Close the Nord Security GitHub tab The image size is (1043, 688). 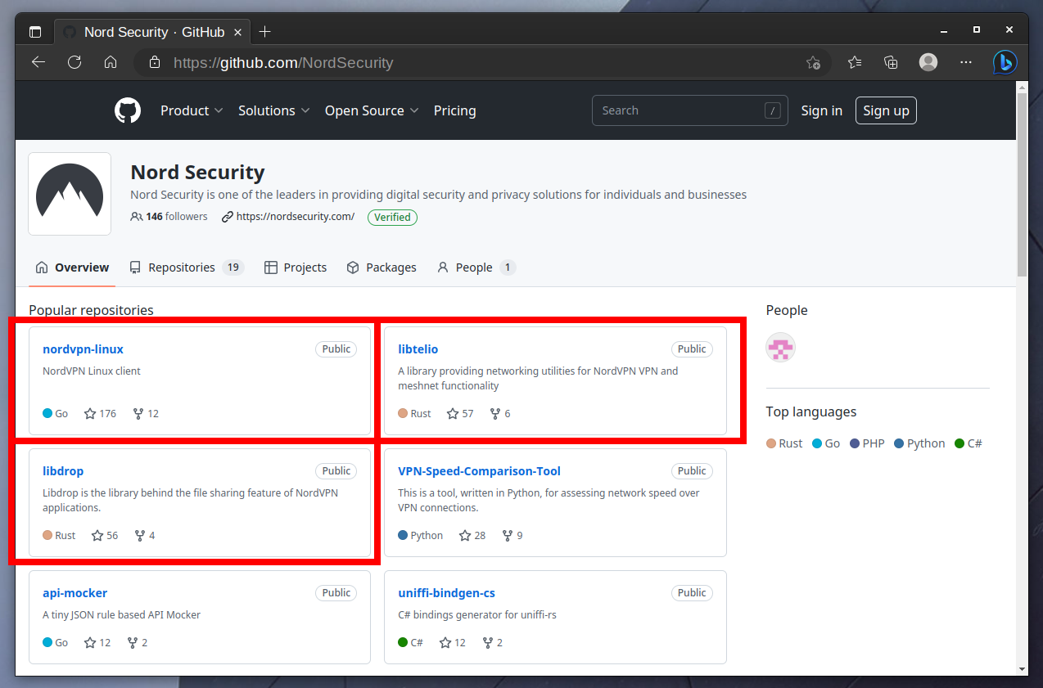(x=238, y=33)
